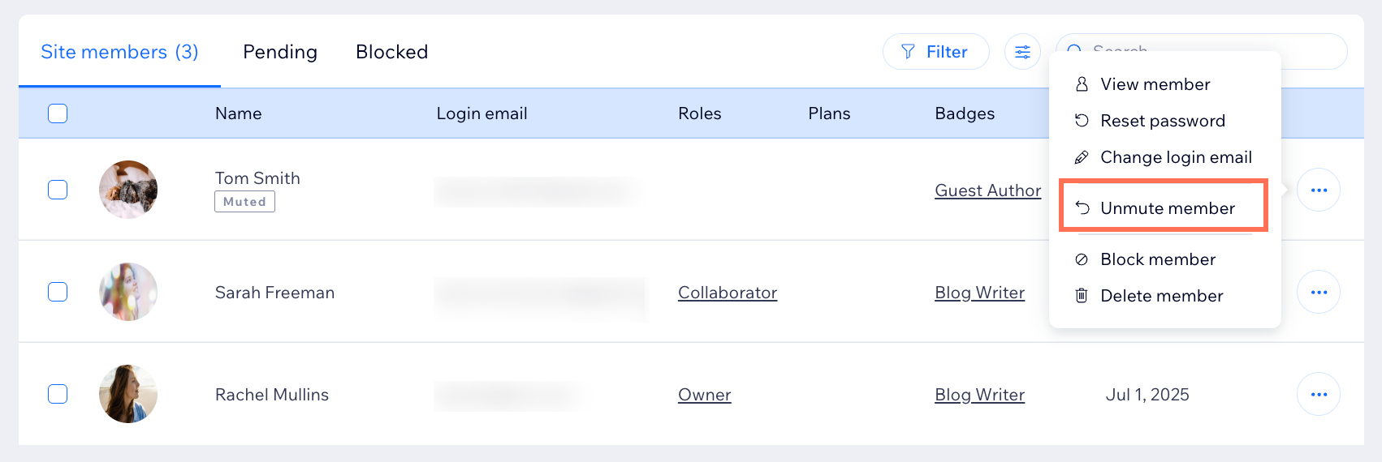The height and width of the screenshot is (462, 1382).
Task: Open the Guest Author badge link
Action: coord(987,190)
